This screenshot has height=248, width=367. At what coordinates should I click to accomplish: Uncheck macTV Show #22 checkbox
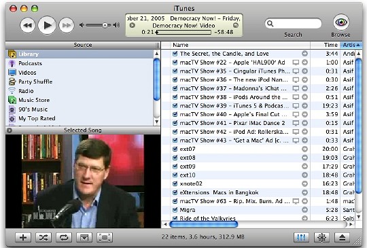(175, 63)
